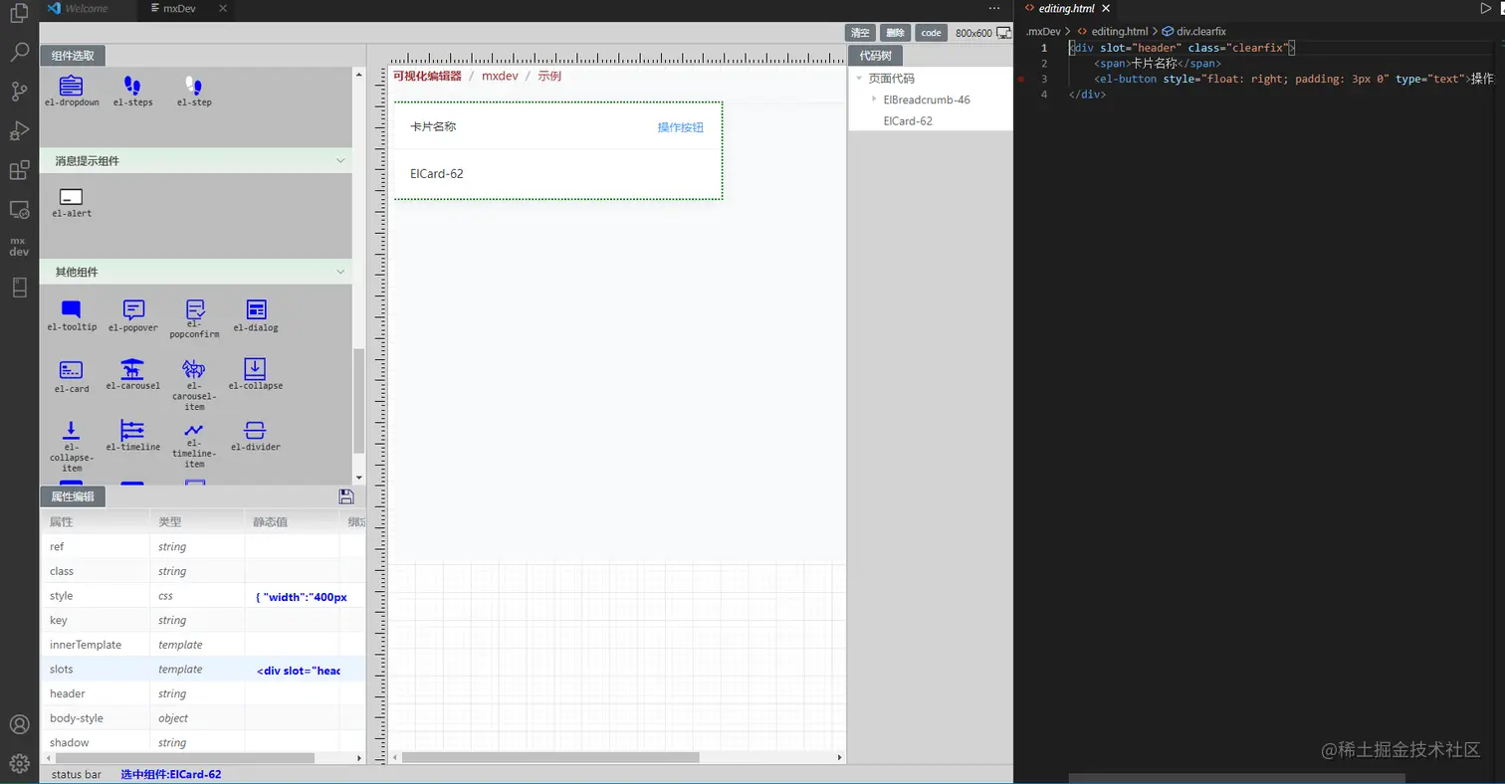The image size is (1505, 784).
Task: Open the Source Control view
Action: click(19, 92)
